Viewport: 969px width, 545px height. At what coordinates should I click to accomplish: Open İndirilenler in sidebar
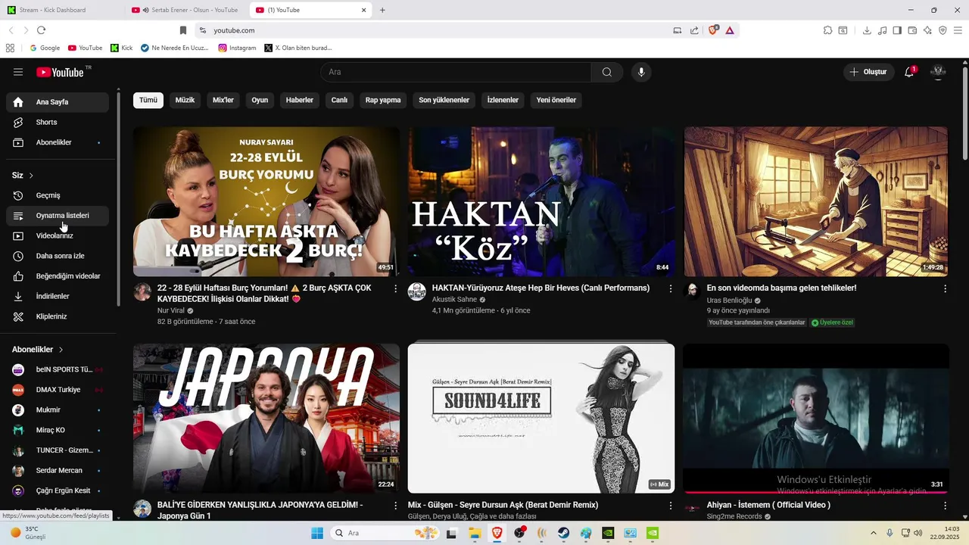point(58,296)
